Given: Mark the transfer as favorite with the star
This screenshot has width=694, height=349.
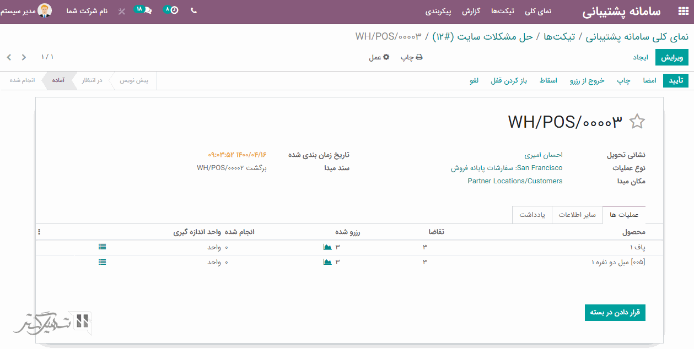Looking at the screenshot, I should click(x=637, y=122).
